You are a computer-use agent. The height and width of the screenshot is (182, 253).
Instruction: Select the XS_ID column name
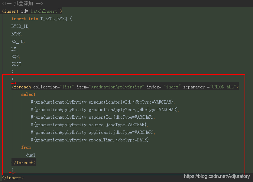point(18,41)
